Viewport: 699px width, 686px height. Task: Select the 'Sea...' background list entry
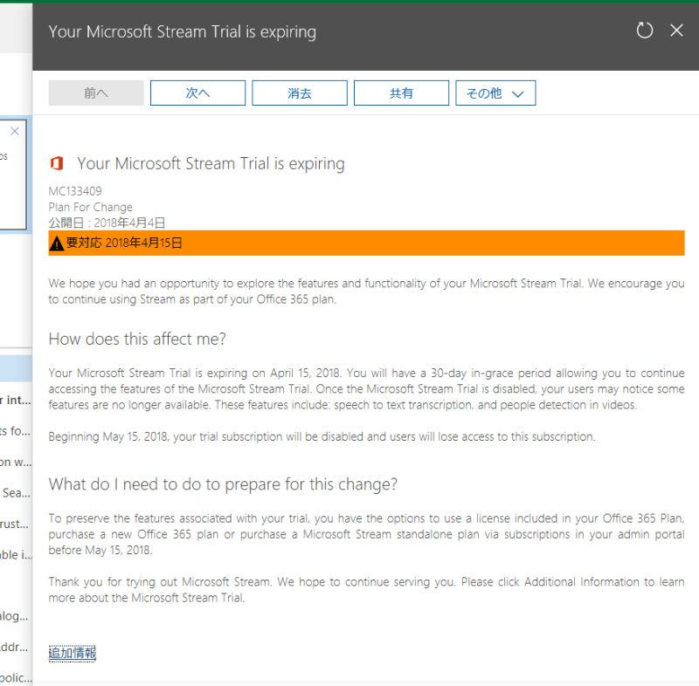point(16,493)
